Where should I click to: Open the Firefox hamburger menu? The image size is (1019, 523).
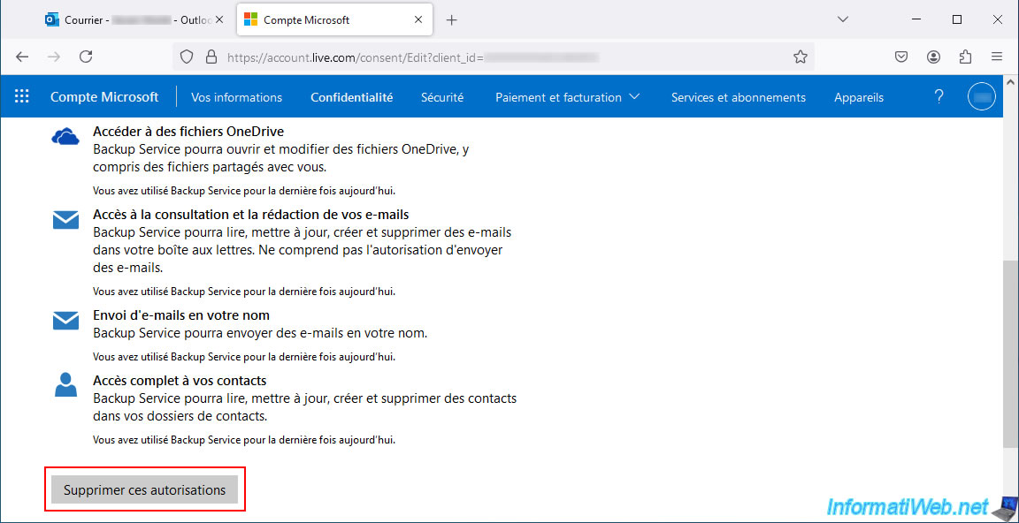[x=997, y=57]
